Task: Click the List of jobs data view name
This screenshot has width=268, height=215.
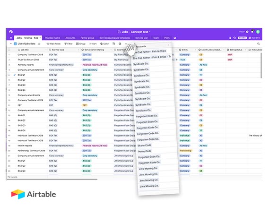Action: tap(26, 44)
